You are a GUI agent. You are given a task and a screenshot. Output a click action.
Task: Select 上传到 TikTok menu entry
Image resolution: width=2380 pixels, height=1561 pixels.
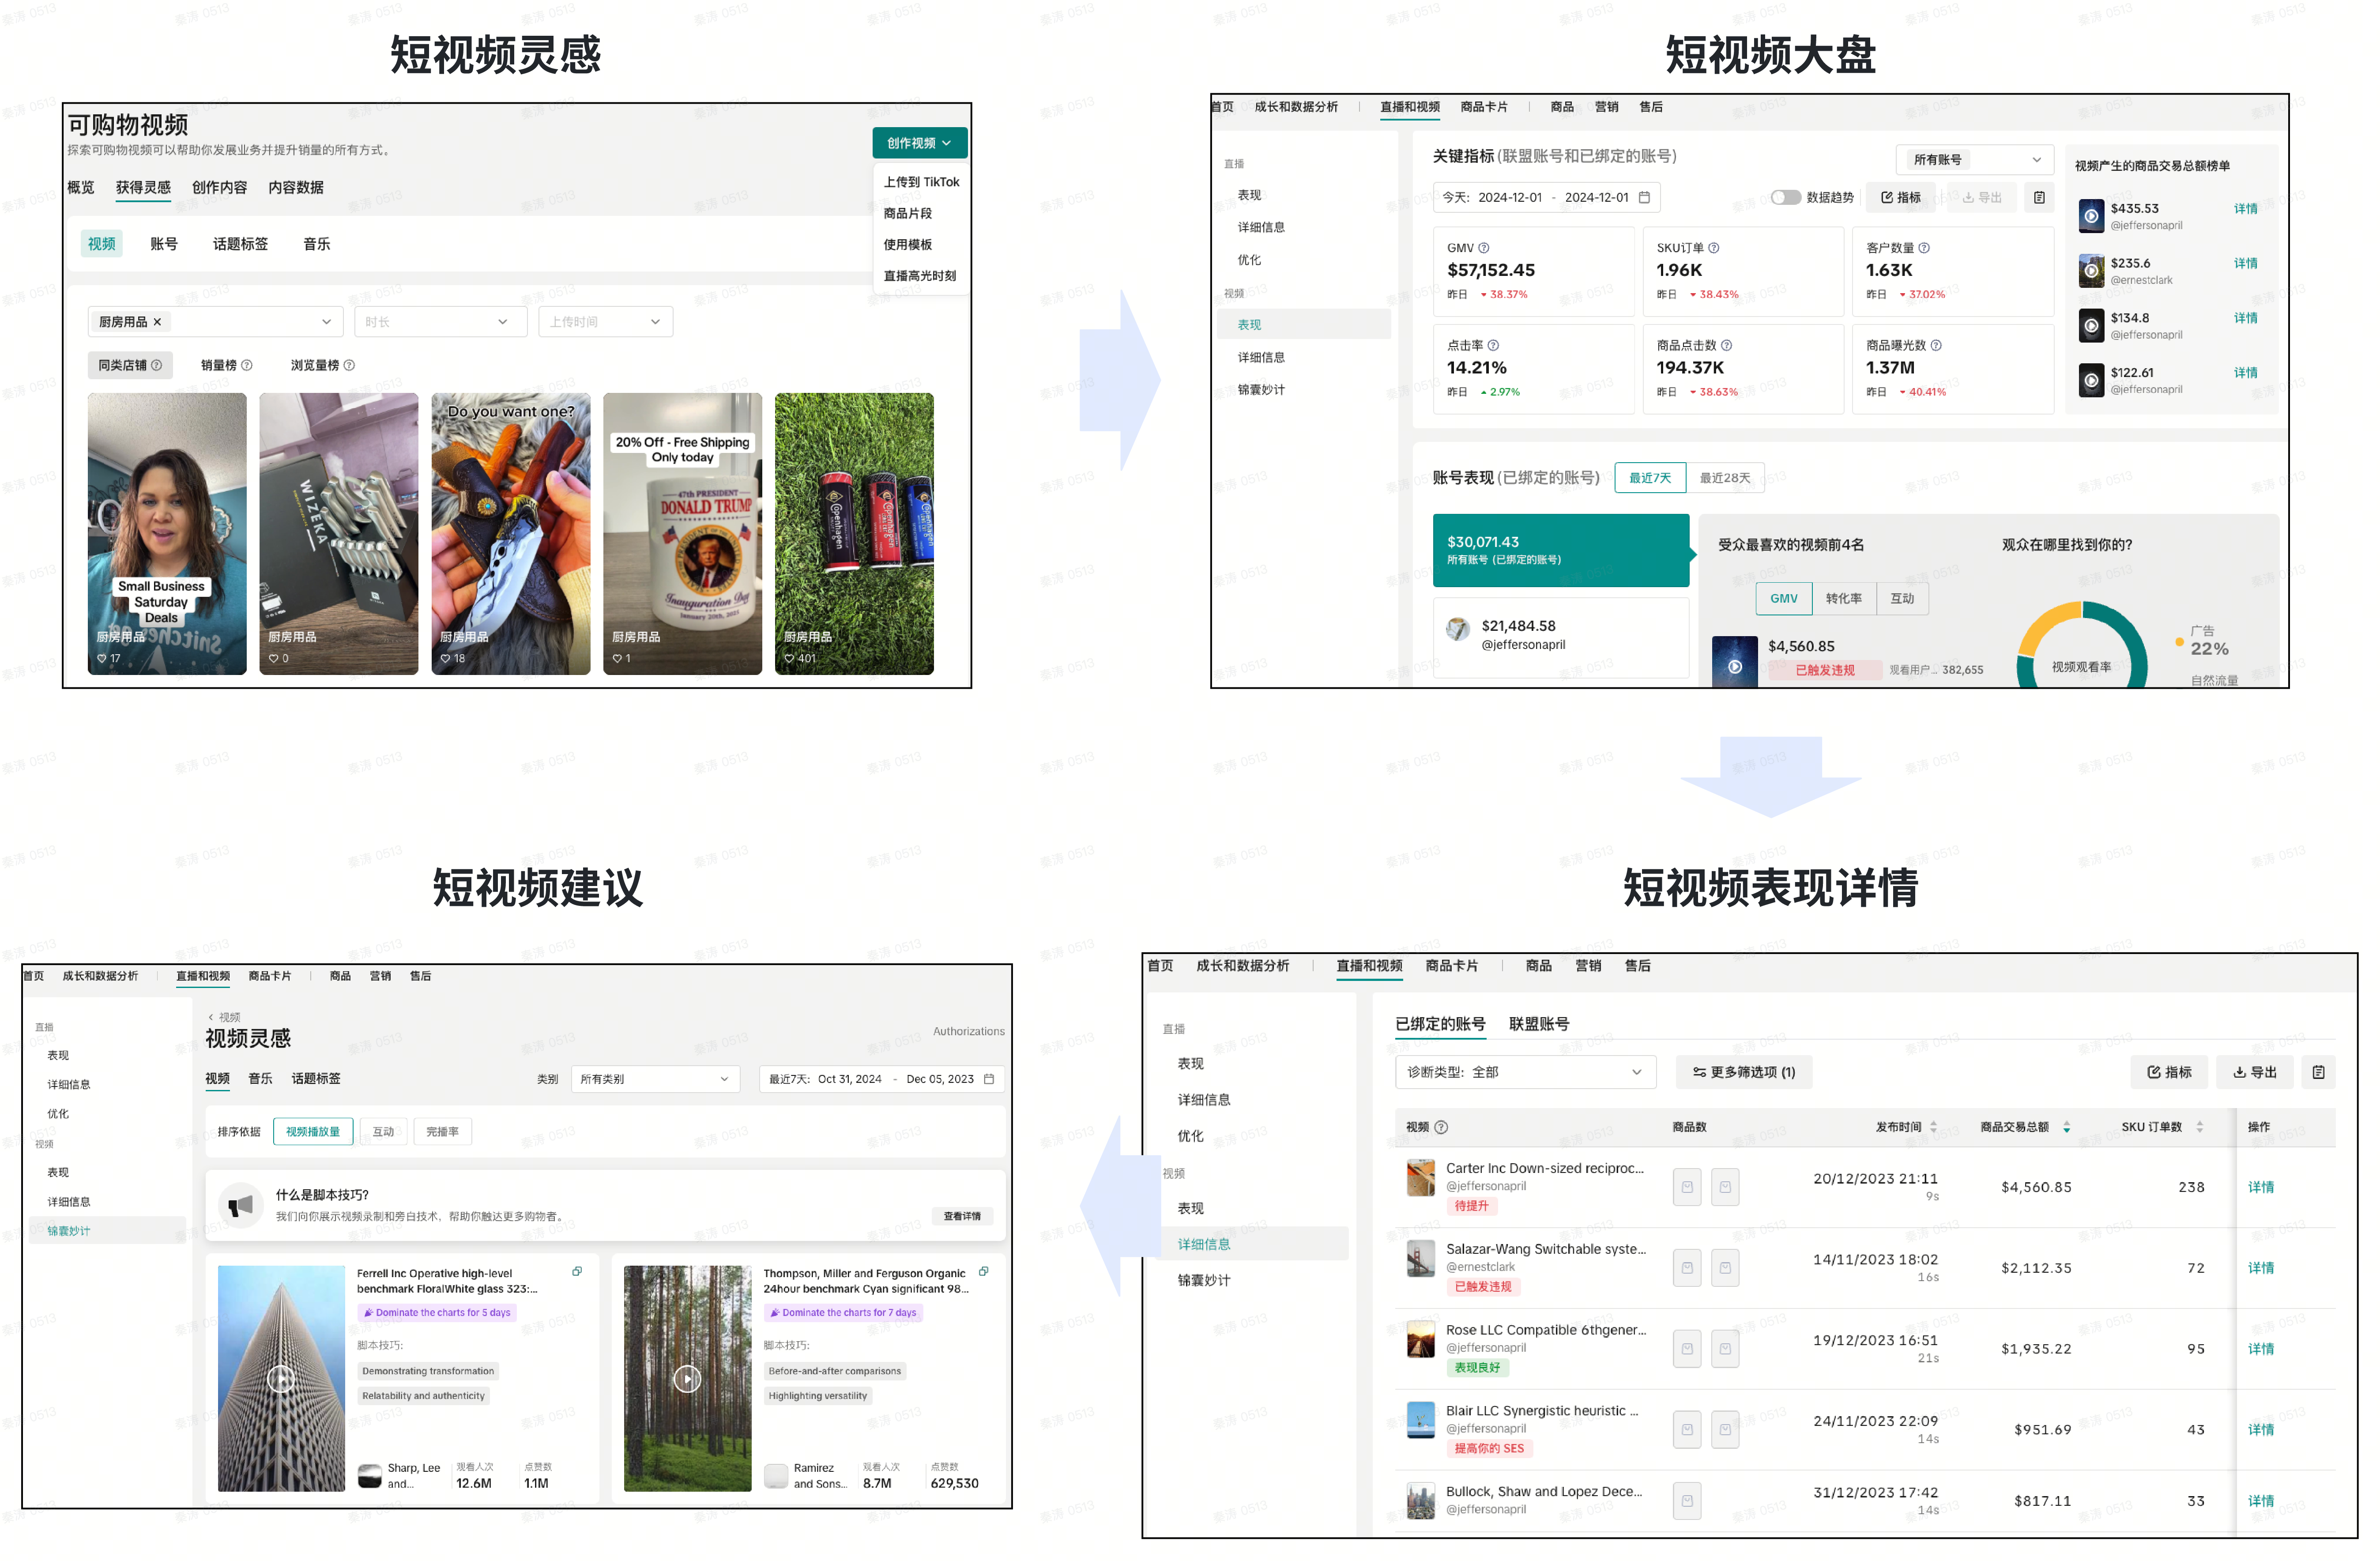coord(921,182)
